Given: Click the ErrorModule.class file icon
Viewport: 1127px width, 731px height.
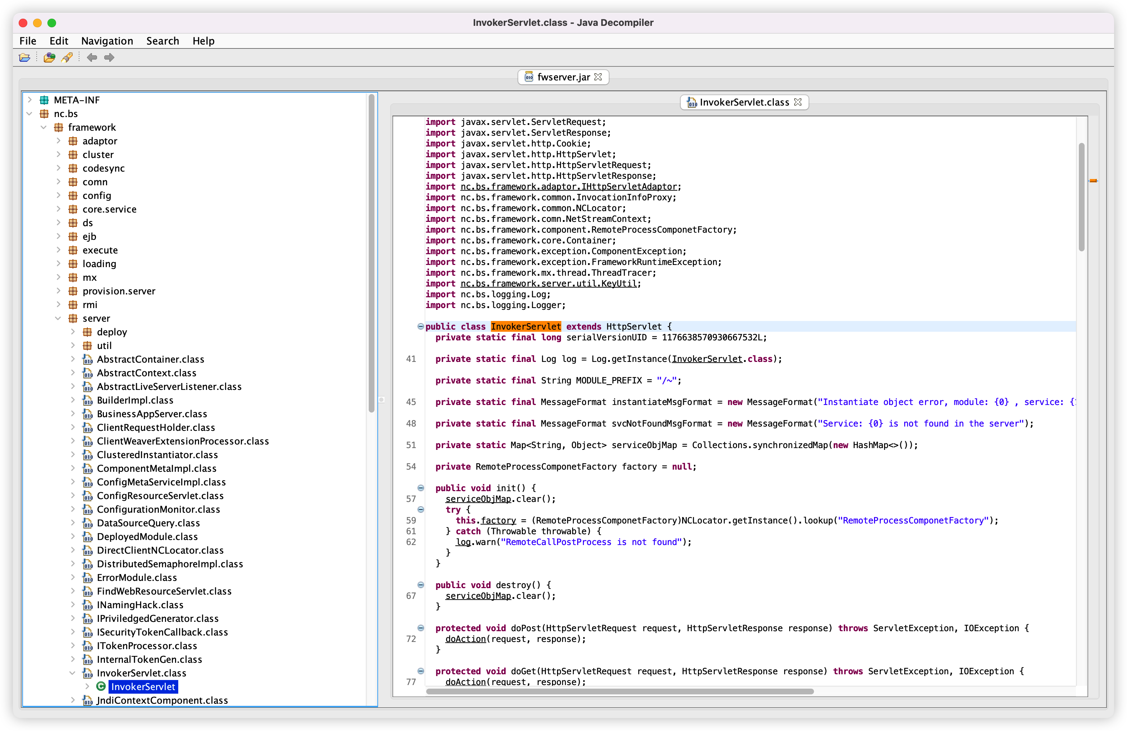Looking at the screenshot, I should click(x=88, y=578).
